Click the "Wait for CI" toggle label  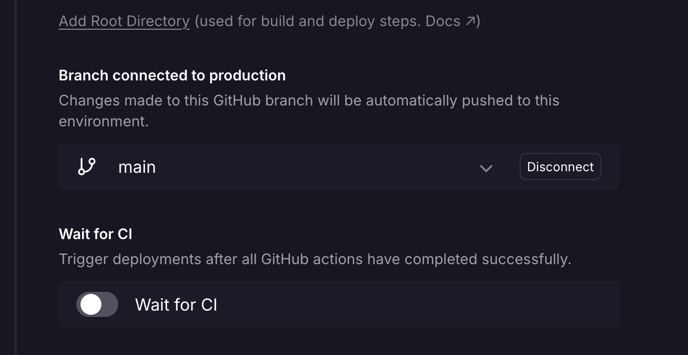(x=176, y=305)
